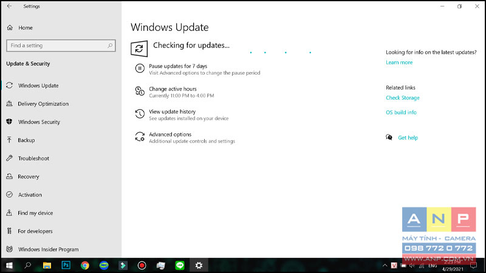The height and width of the screenshot is (273, 486).
Task: Go to Settings Home
Action: (26, 28)
